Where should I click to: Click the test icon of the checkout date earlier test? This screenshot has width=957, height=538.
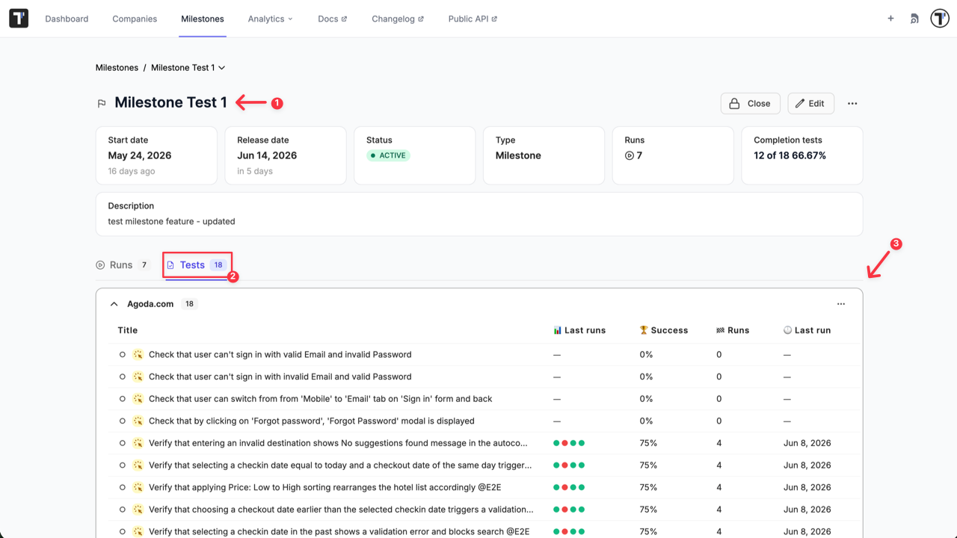pos(138,510)
